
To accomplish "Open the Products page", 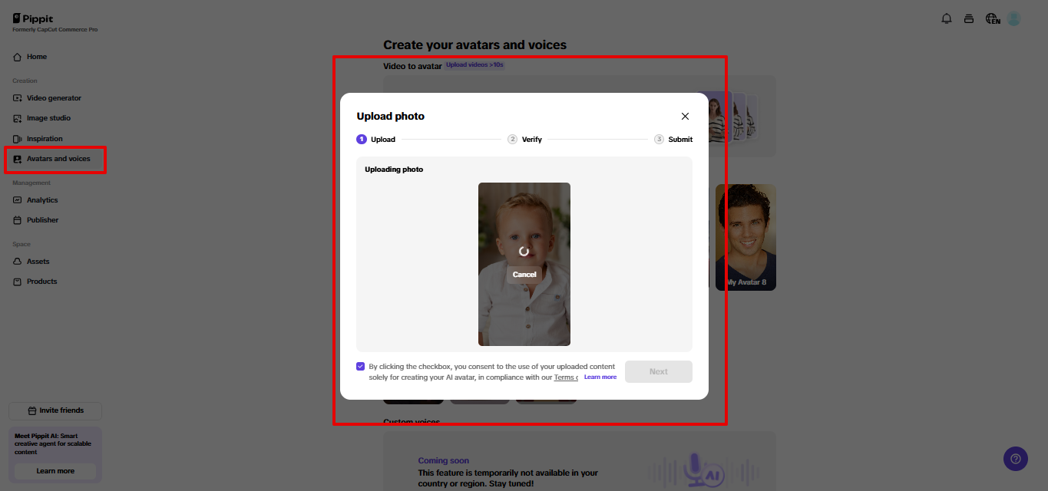I will tap(41, 281).
